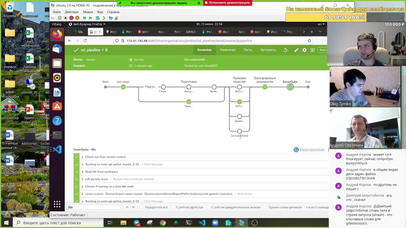Open a new Firefox tab with plus

[x=312, y=32]
